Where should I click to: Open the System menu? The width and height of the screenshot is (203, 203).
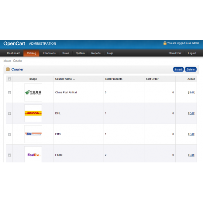click(80, 53)
